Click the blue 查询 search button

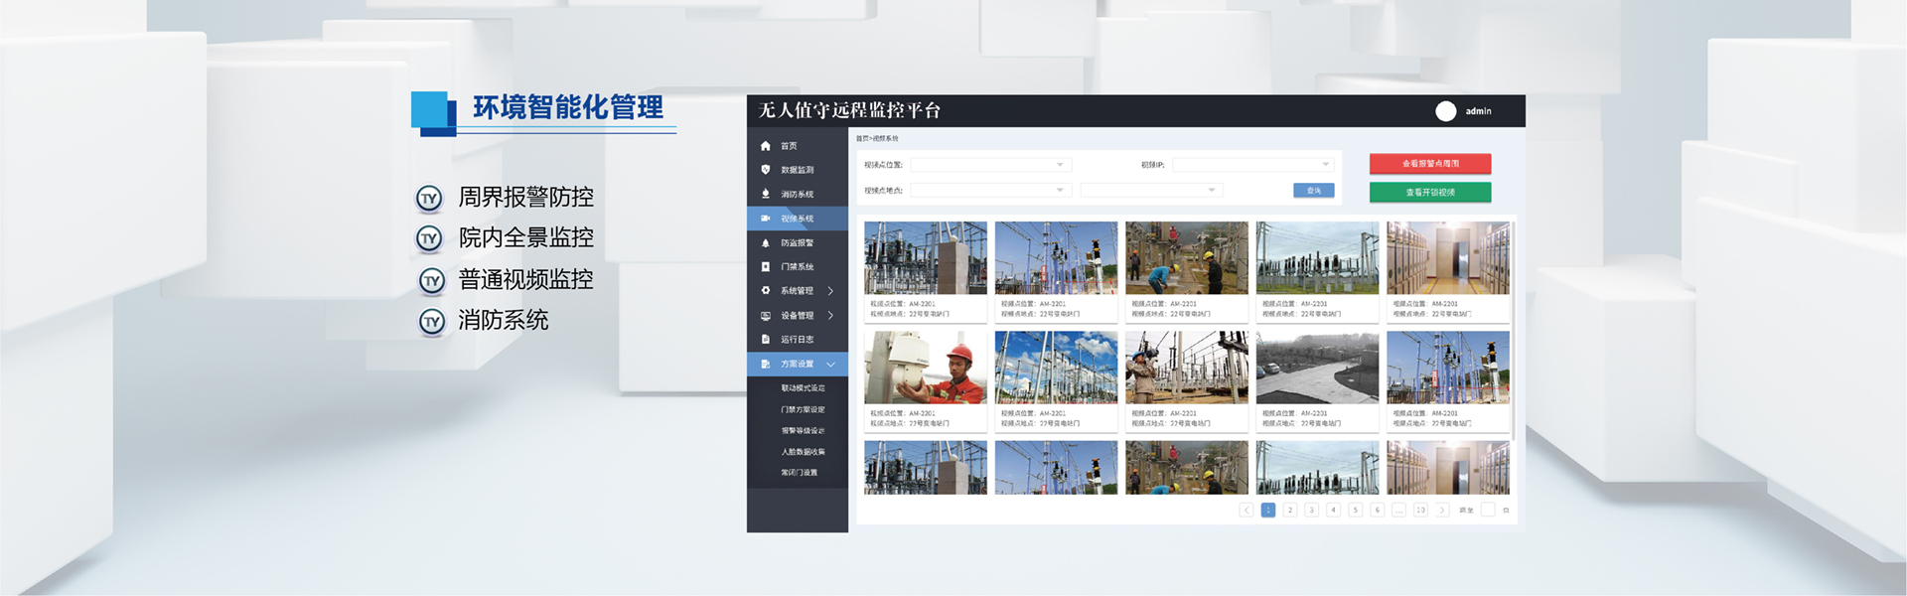coord(1313,191)
